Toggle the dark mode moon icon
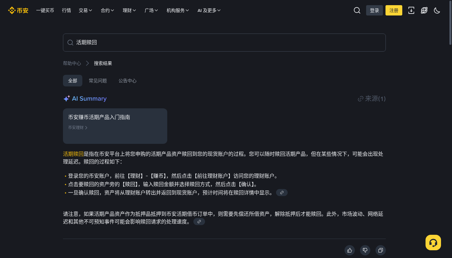Image resolution: width=452 pixels, height=258 pixels. click(437, 10)
